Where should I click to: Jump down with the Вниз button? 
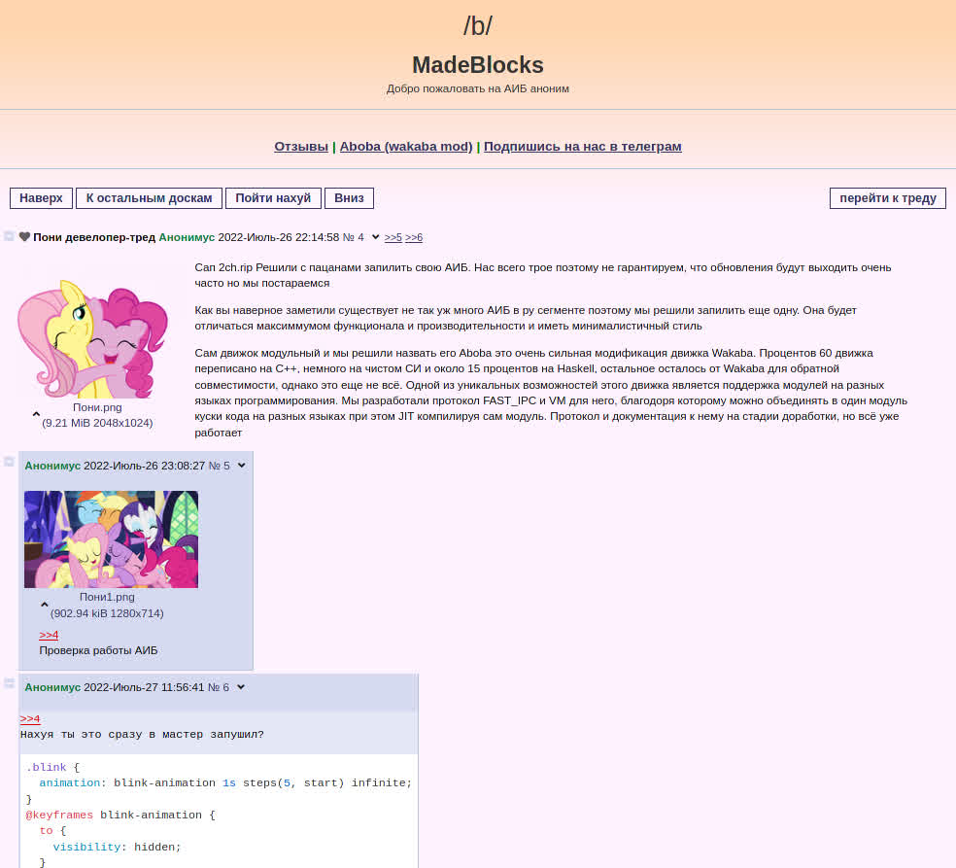(x=349, y=198)
